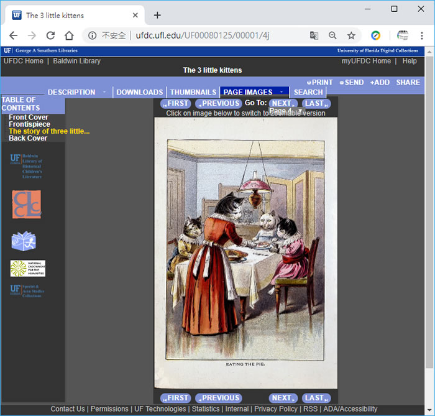
Task: Open Back Cover in table of contents
Action: coord(28,138)
